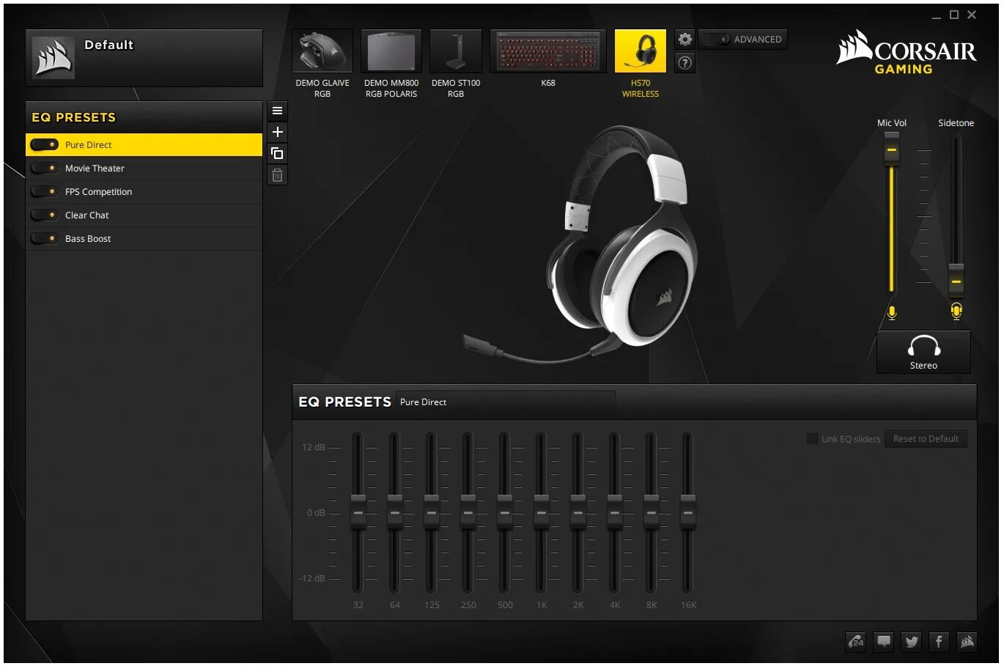This screenshot has height=666, width=1004.
Task: Open the Facebook icon
Action: tap(940, 642)
